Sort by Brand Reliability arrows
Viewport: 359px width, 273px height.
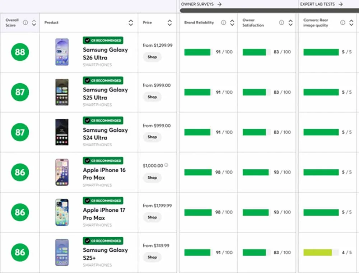coord(232,23)
